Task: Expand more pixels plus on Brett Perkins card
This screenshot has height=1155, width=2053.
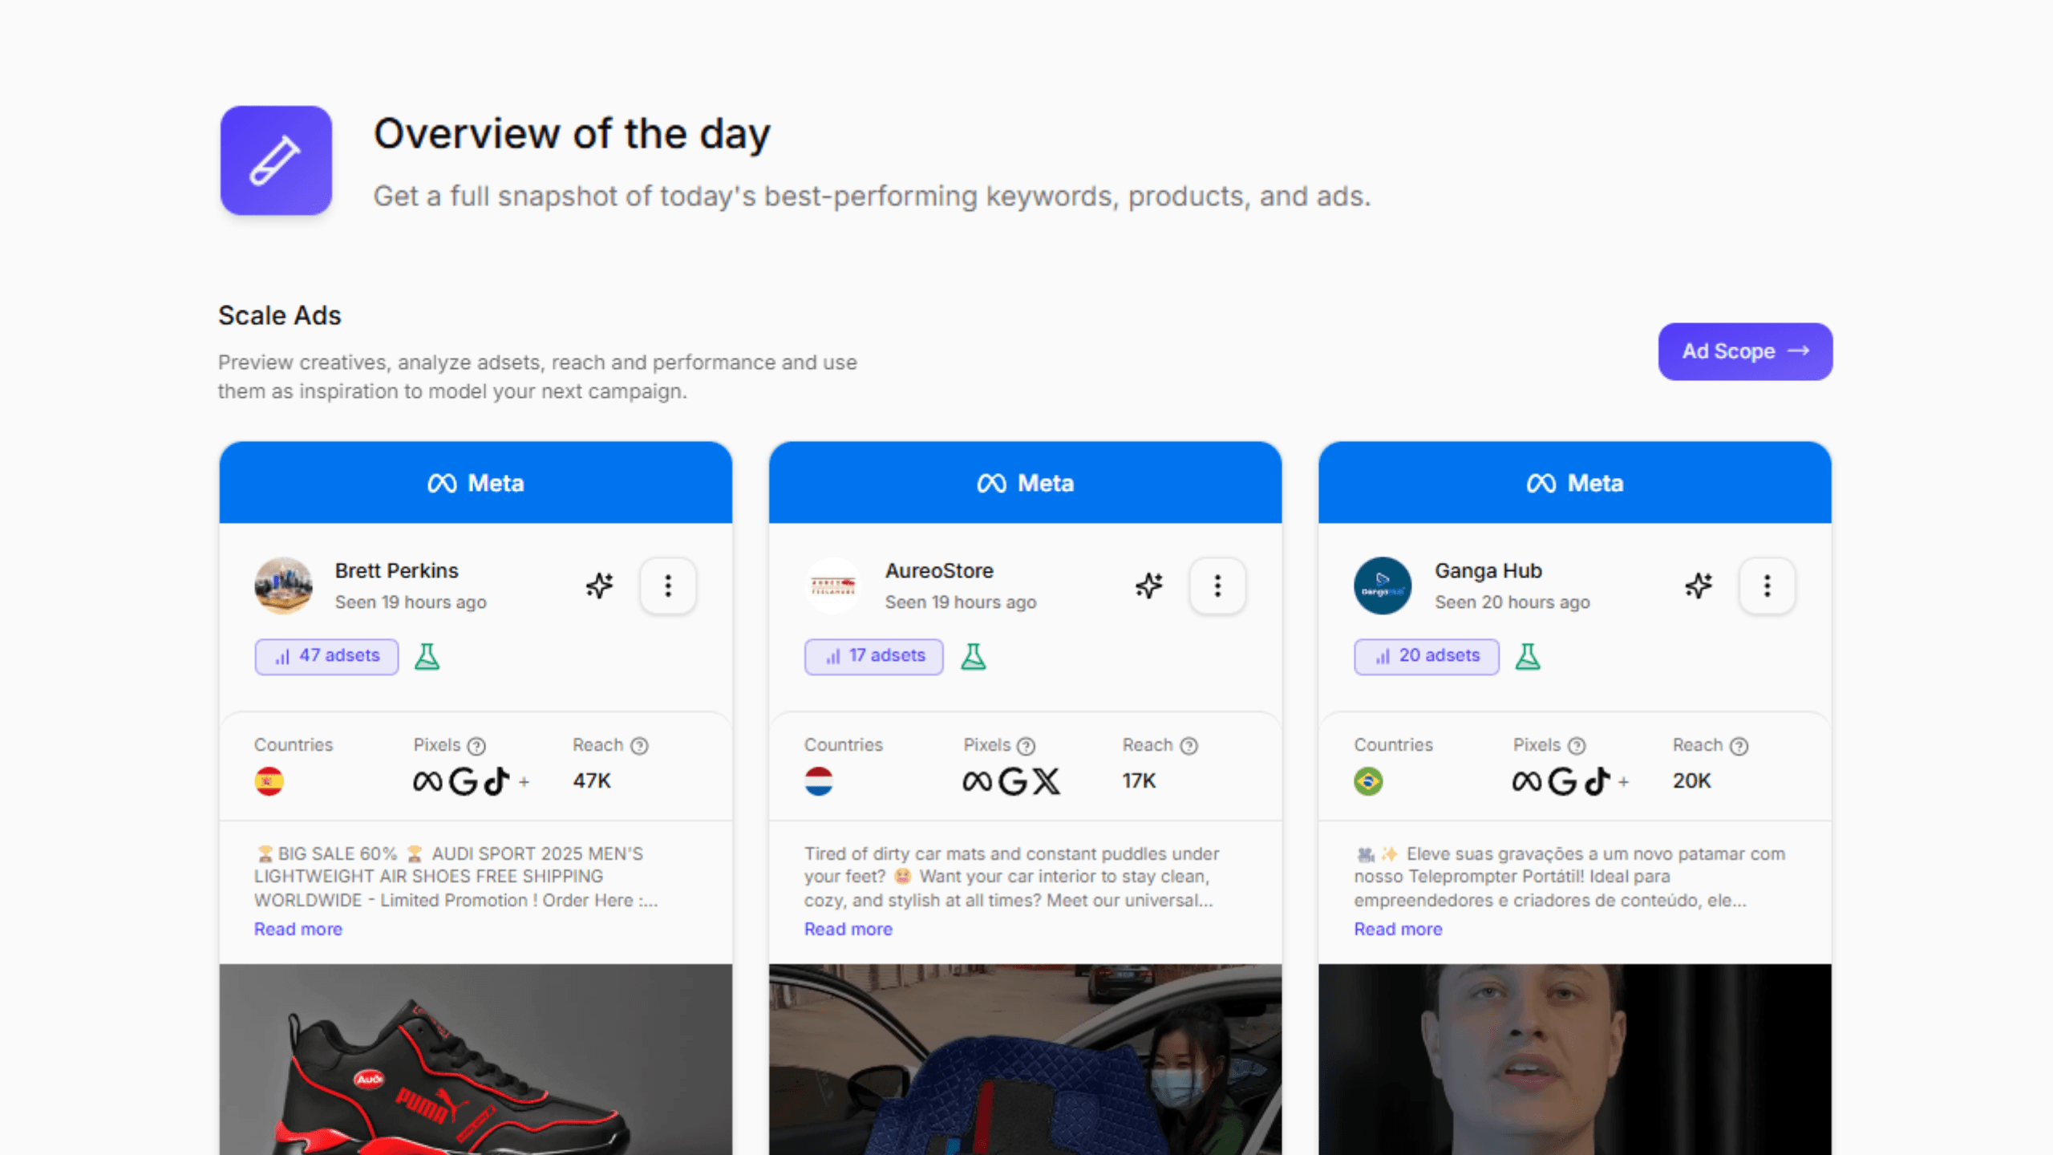Action: pyautogui.click(x=524, y=782)
